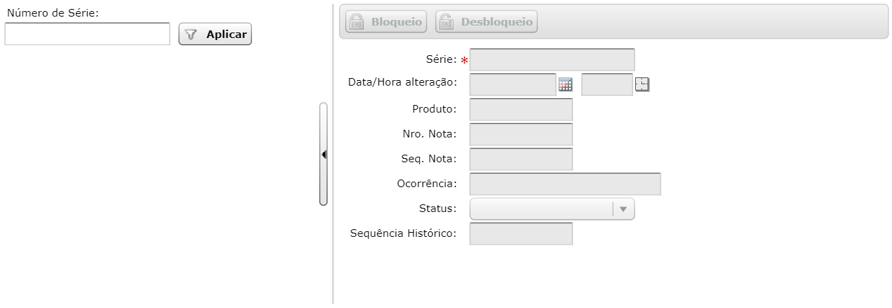Click the Seq. Nota field

(x=521, y=160)
